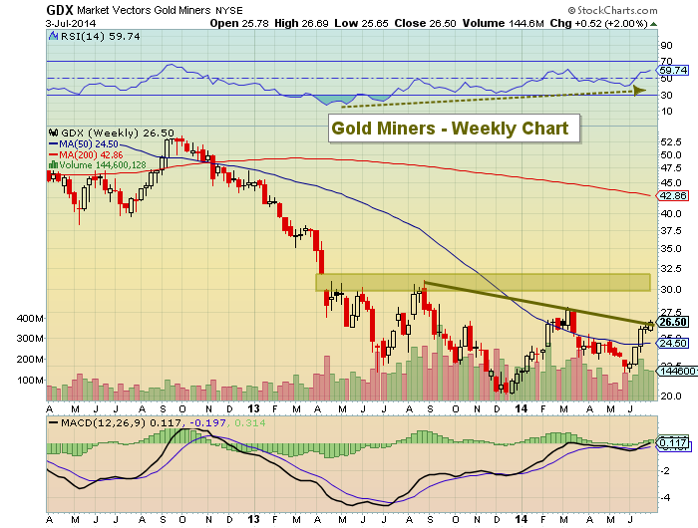Click the 26.50 last-price tag on axis

(673, 322)
